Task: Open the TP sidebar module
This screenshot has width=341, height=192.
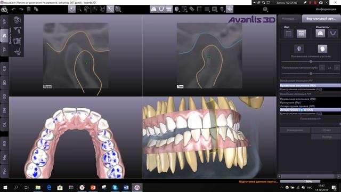Action: (4, 50)
